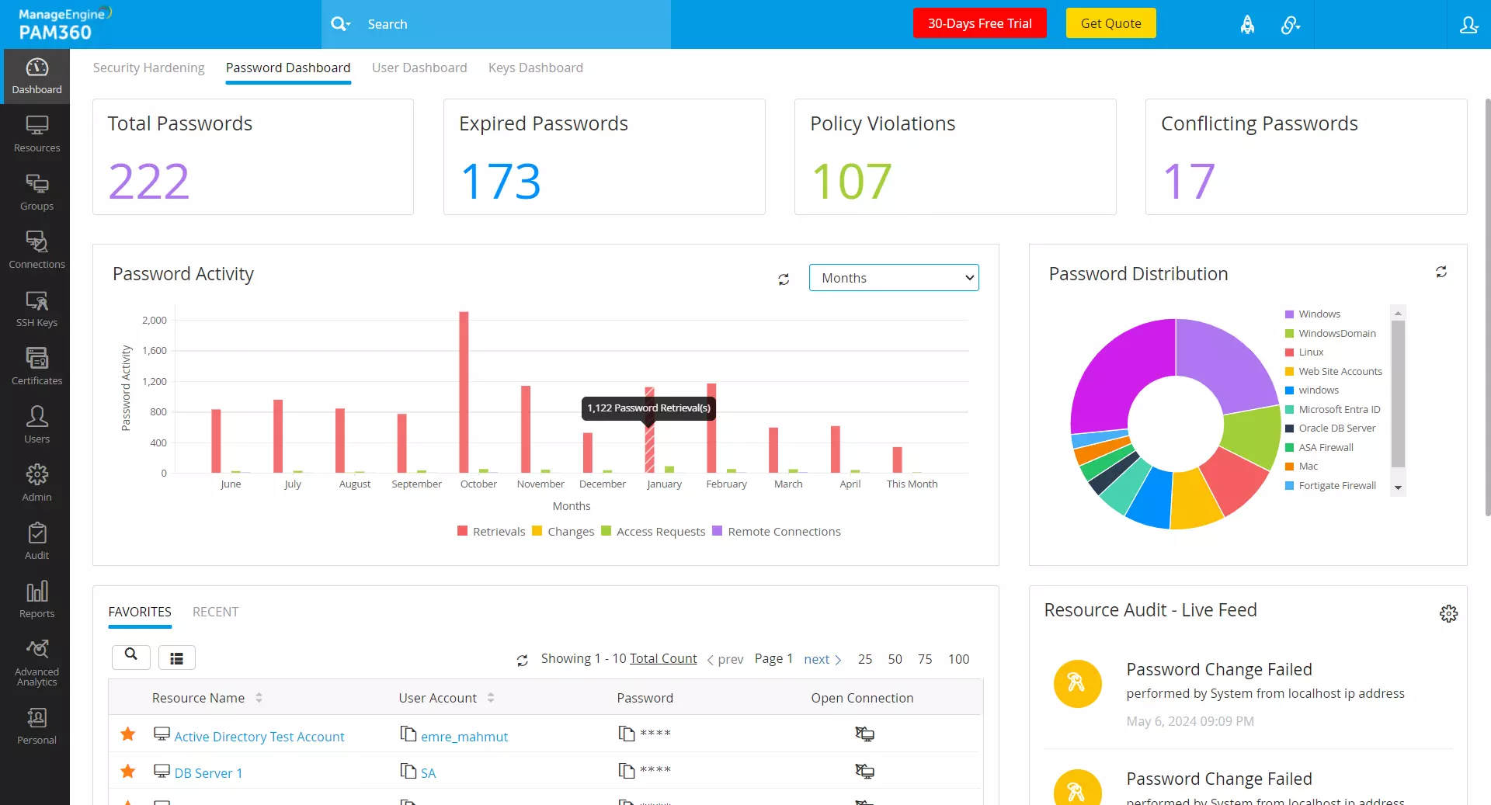Open Advanced Analytics from the sidebar
The height and width of the screenshot is (805, 1491).
pyautogui.click(x=36, y=658)
